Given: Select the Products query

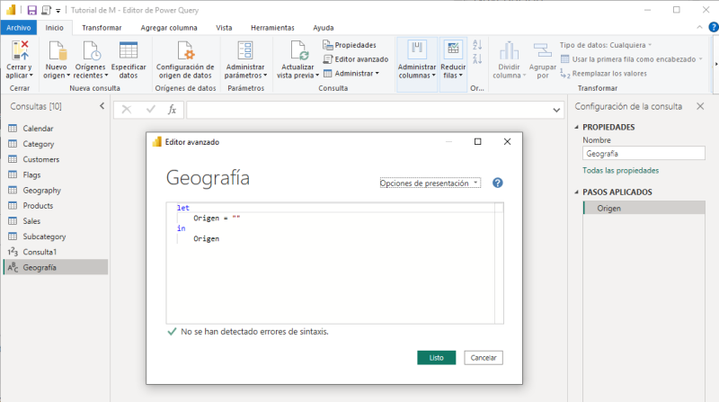Looking at the screenshot, I should tap(55, 206).
